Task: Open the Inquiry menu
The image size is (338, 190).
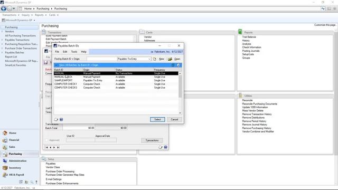Action: 27,15
